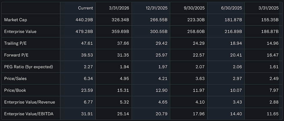This screenshot has width=284, height=121.
Task: Click the Enterprise Value/Revenue row label
Action: point(30,102)
